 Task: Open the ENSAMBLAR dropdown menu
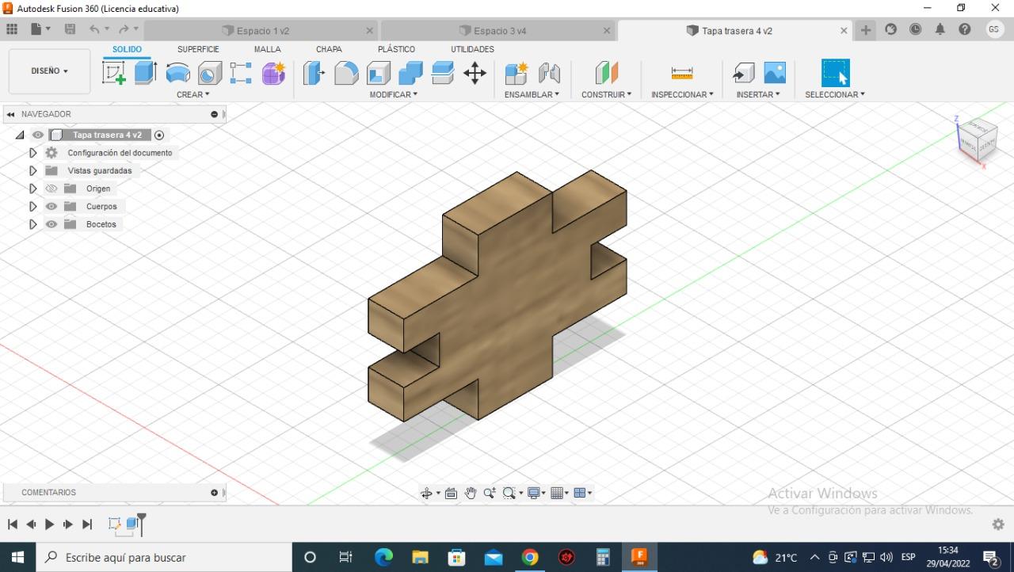click(x=532, y=94)
